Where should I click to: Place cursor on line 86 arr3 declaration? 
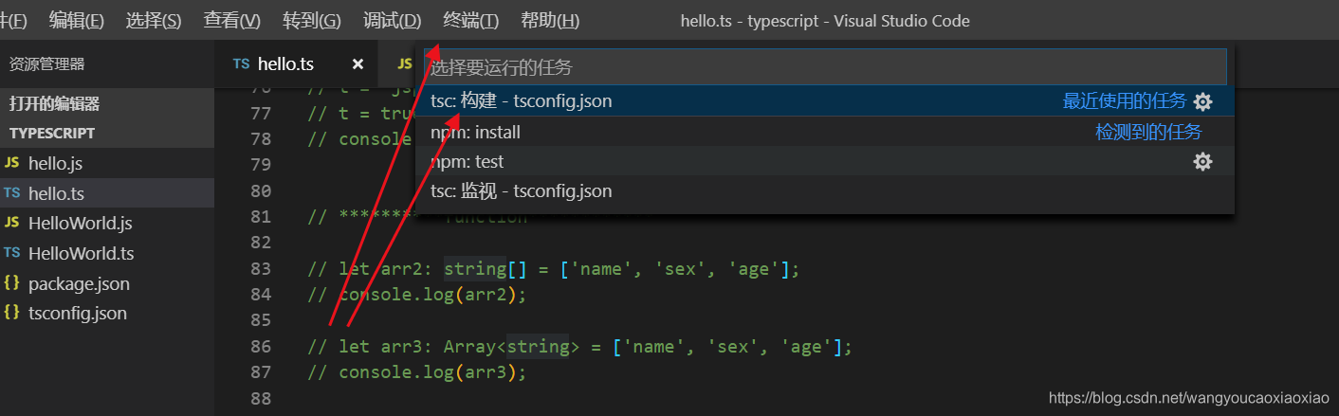pyautogui.click(x=580, y=347)
